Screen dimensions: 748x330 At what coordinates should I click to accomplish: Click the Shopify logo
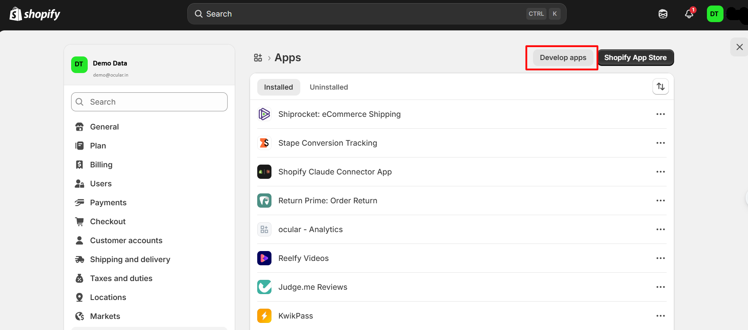pos(35,14)
